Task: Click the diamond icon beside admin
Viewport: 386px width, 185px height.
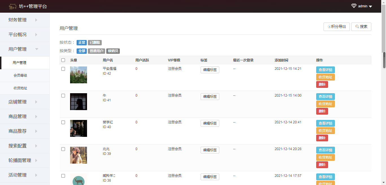Action: [354, 6]
